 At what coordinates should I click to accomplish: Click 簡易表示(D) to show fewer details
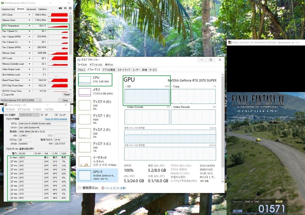click(90, 188)
